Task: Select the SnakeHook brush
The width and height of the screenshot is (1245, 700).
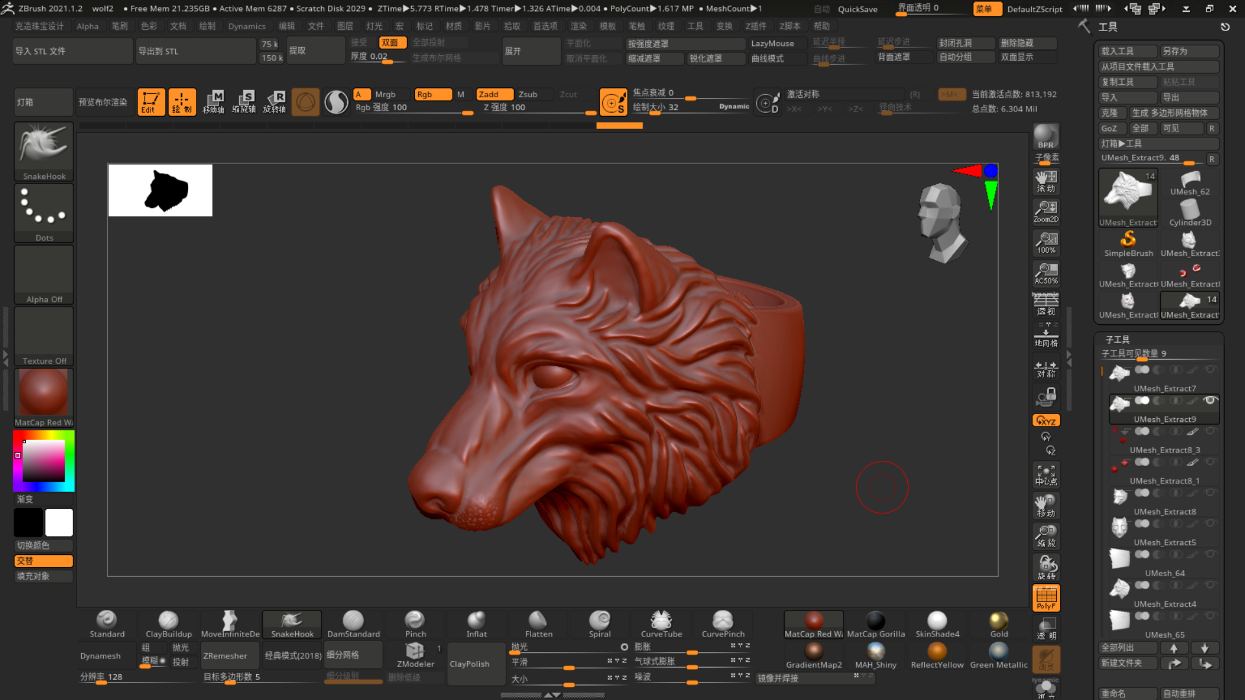Action: click(291, 624)
